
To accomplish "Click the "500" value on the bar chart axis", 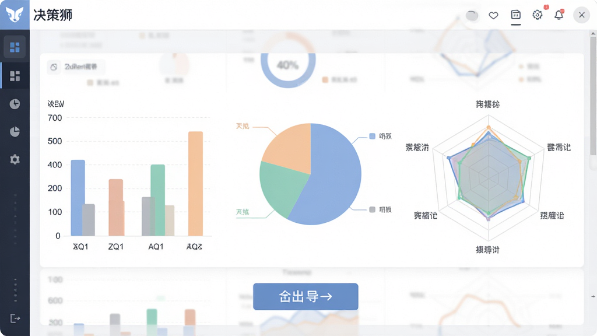I will [x=55, y=141].
